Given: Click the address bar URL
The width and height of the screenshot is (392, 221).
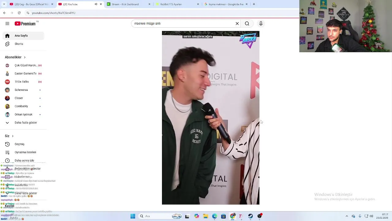Looking at the screenshot, I should tap(54, 13).
